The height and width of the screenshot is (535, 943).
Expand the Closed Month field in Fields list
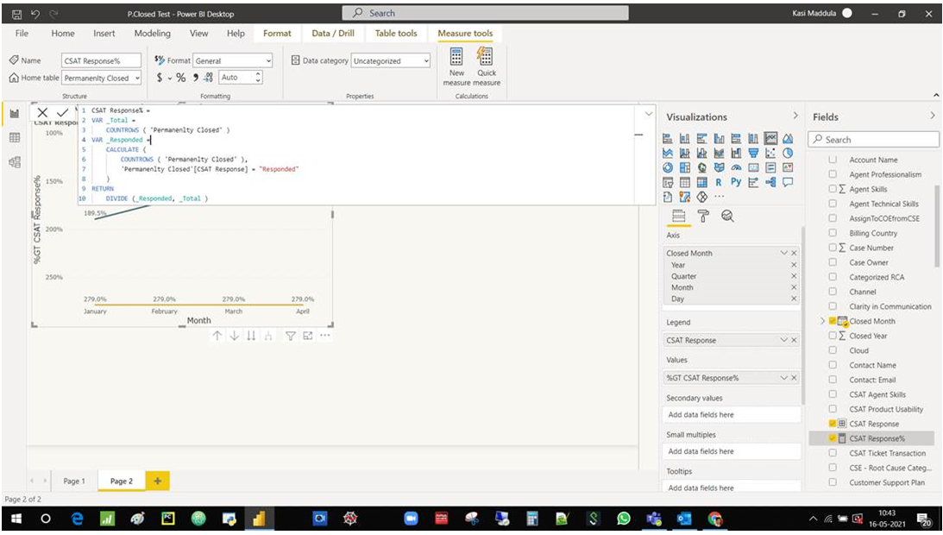822,321
